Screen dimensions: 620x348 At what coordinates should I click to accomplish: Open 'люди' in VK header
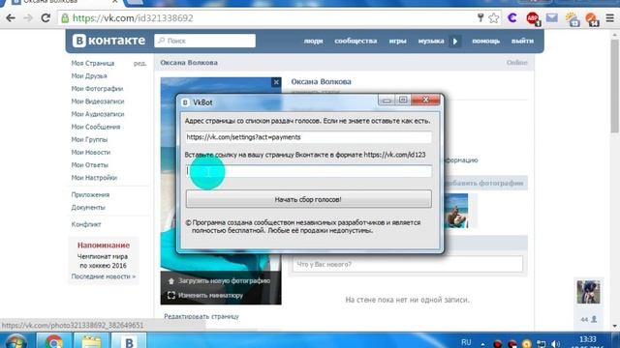(313, 41)
